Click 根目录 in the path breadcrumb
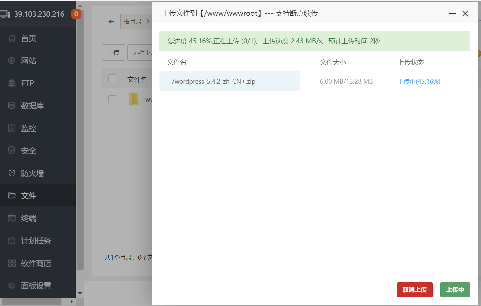 (x=133, y=22)
